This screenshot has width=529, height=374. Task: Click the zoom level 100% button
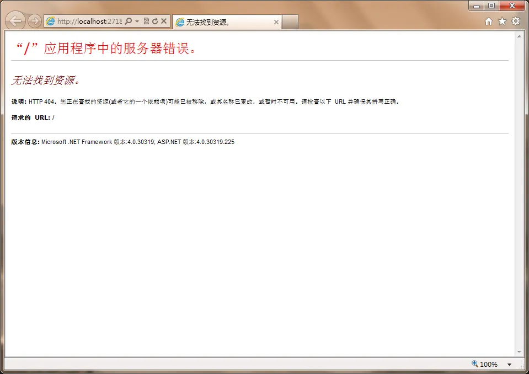point(485,364)
